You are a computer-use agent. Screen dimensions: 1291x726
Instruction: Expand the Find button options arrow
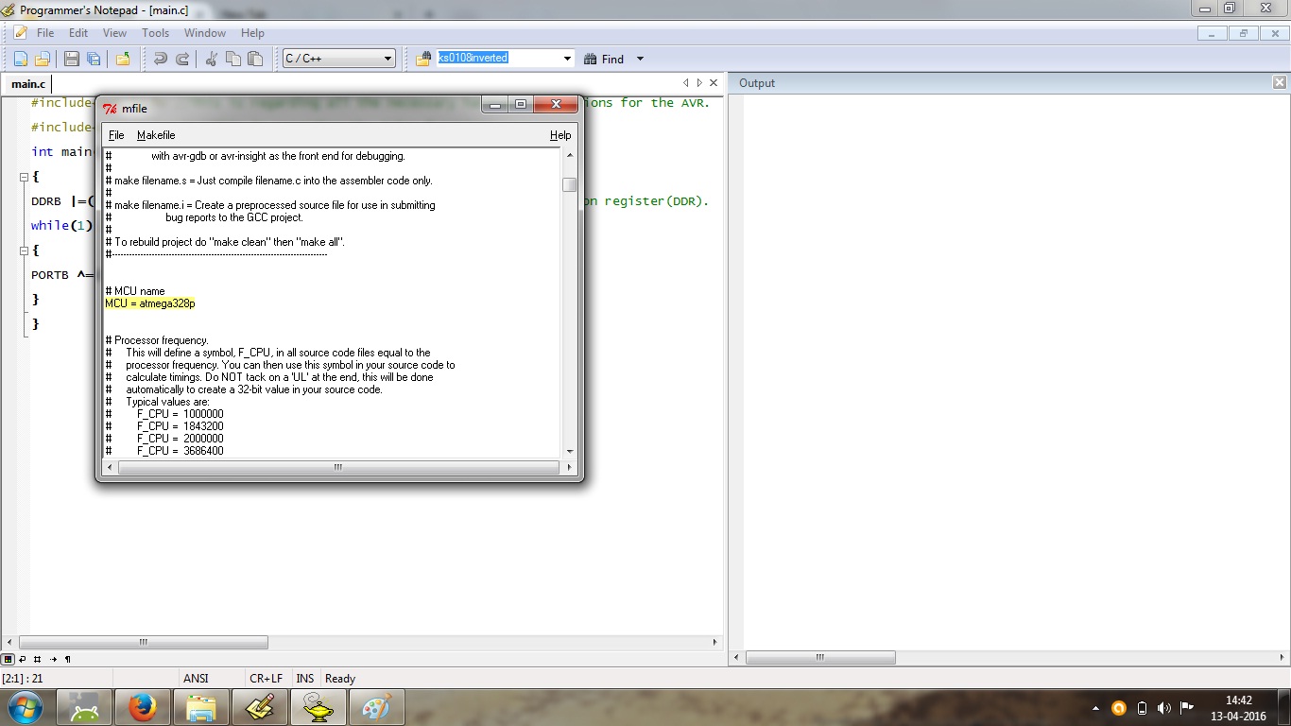tap(640, 59)
